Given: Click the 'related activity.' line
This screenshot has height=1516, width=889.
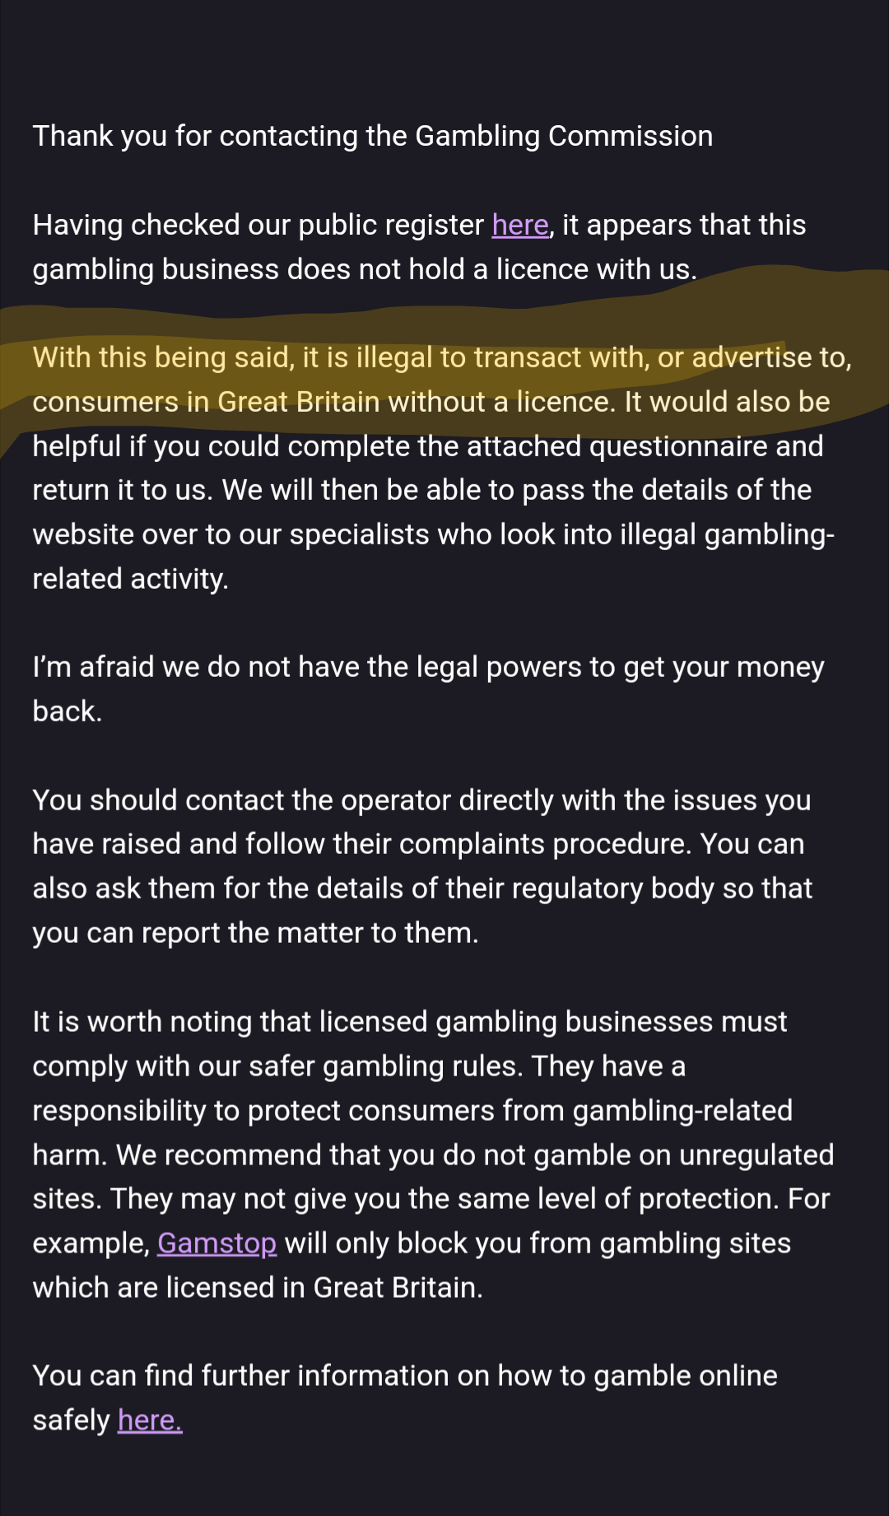Looking at the screenshot, I should (130, 579).
